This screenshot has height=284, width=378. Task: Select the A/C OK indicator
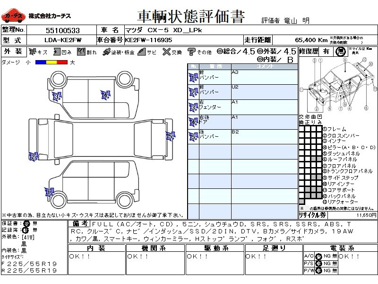[x=318, y=257]
